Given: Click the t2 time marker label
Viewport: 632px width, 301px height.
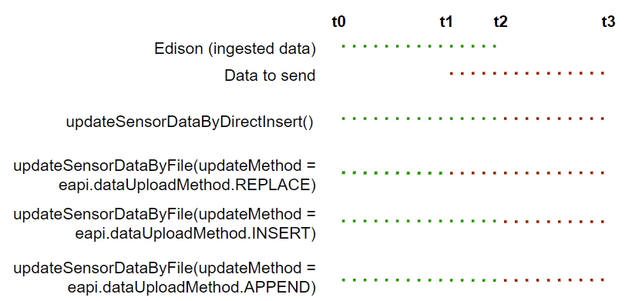Looking at the screenshot, I should tap(500, 22).
